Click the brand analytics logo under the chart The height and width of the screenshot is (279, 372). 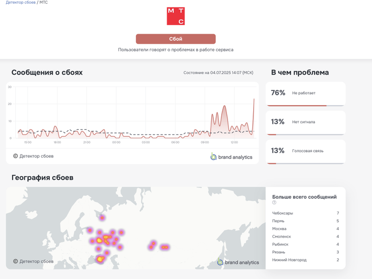231,157
